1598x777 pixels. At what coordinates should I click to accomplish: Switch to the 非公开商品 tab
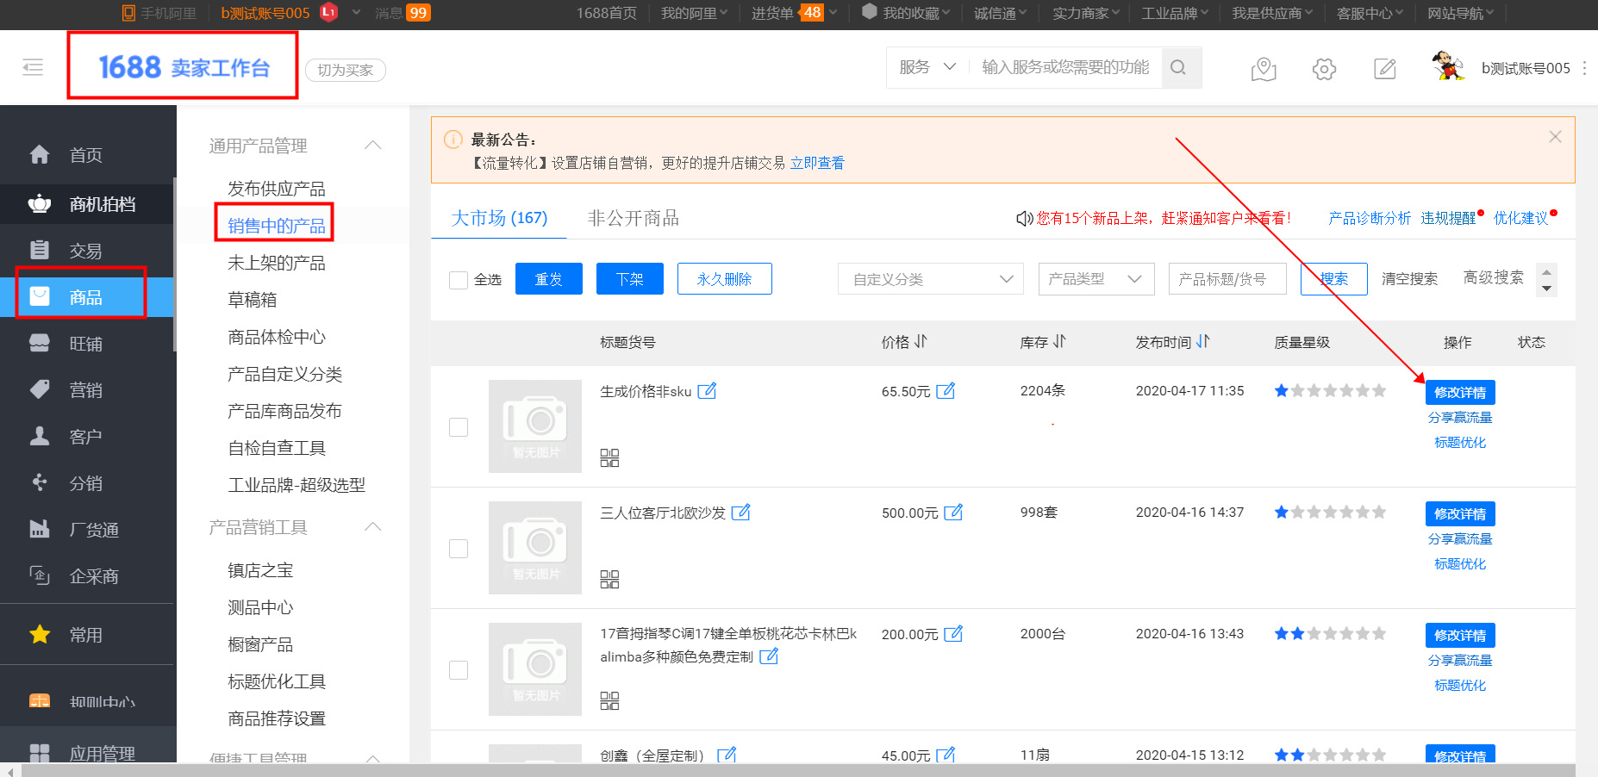tap(633, 218)
